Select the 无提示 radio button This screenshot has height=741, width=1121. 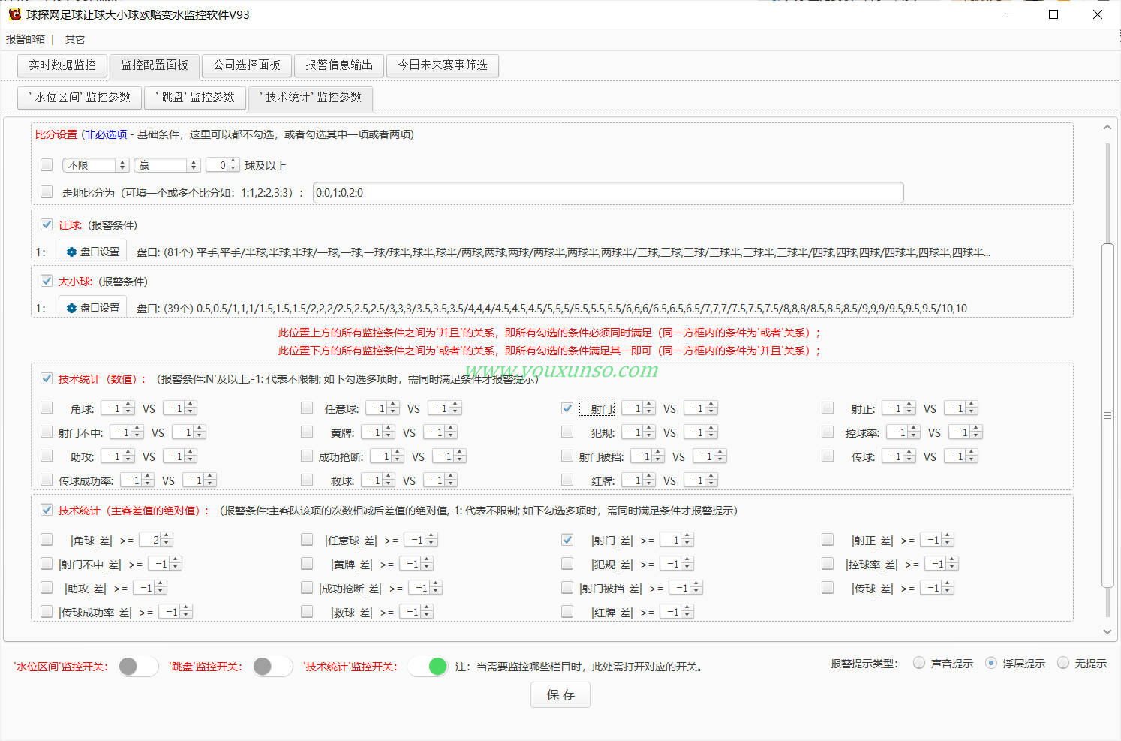coord(1063,663)
